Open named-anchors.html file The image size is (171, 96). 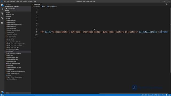[13, 58]
